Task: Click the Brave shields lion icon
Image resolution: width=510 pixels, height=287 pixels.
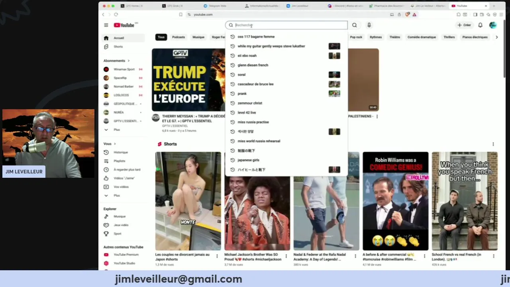Action: pos(408,14)
